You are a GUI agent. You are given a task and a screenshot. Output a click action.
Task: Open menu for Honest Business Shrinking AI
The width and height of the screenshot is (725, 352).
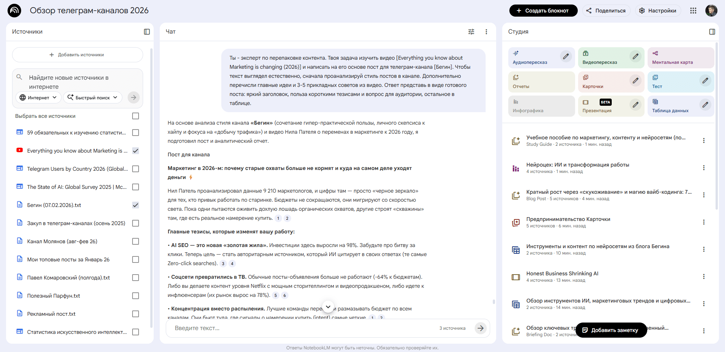pos(703,276)
